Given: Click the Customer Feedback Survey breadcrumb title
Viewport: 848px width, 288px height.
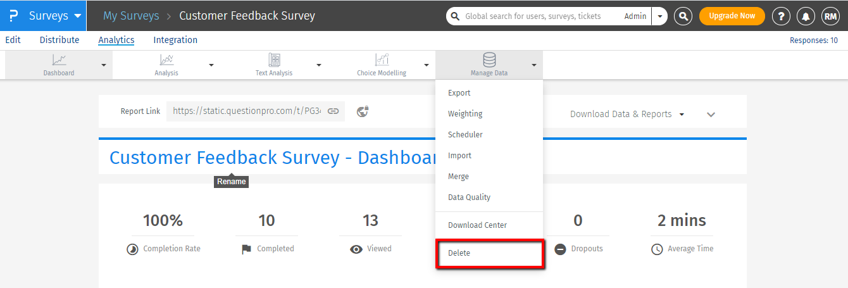Looking at the screenshot, I should [x=247, y=16].
